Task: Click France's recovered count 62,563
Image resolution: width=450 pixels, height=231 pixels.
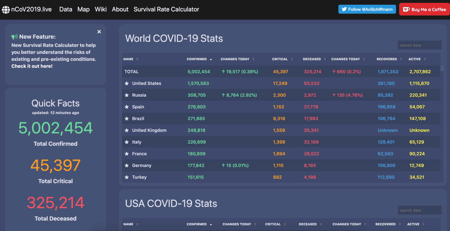Action: 385,154
